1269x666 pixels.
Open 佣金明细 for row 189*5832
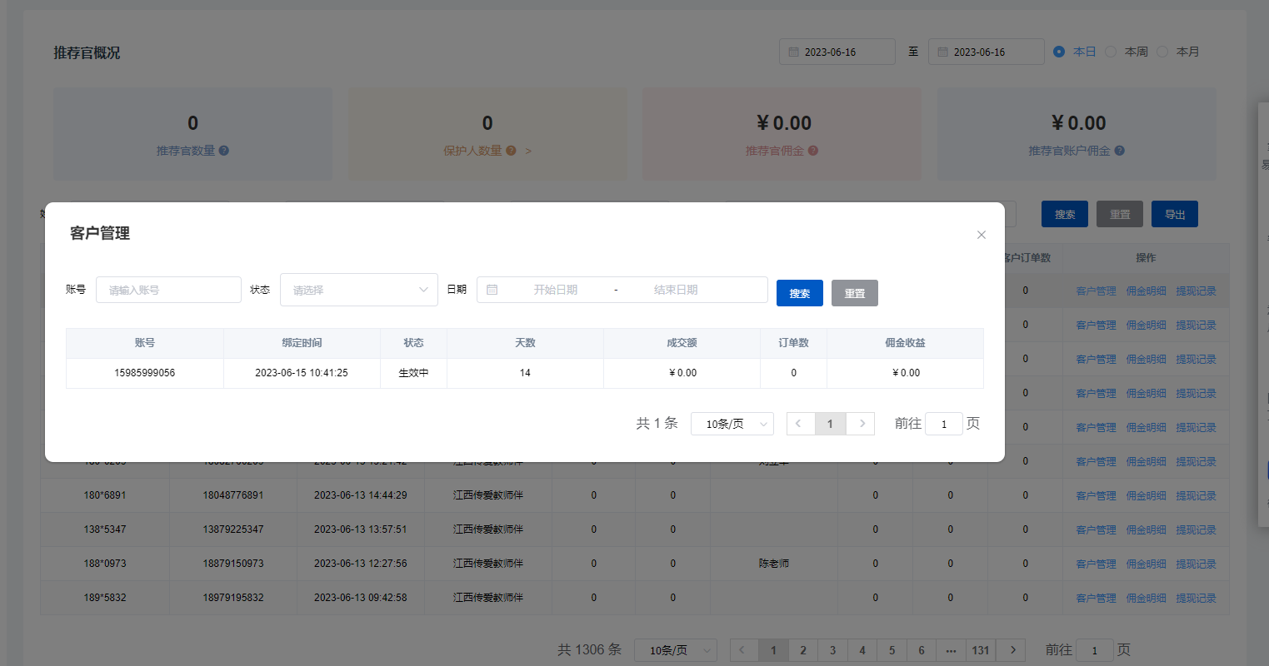pos(1146,598)
